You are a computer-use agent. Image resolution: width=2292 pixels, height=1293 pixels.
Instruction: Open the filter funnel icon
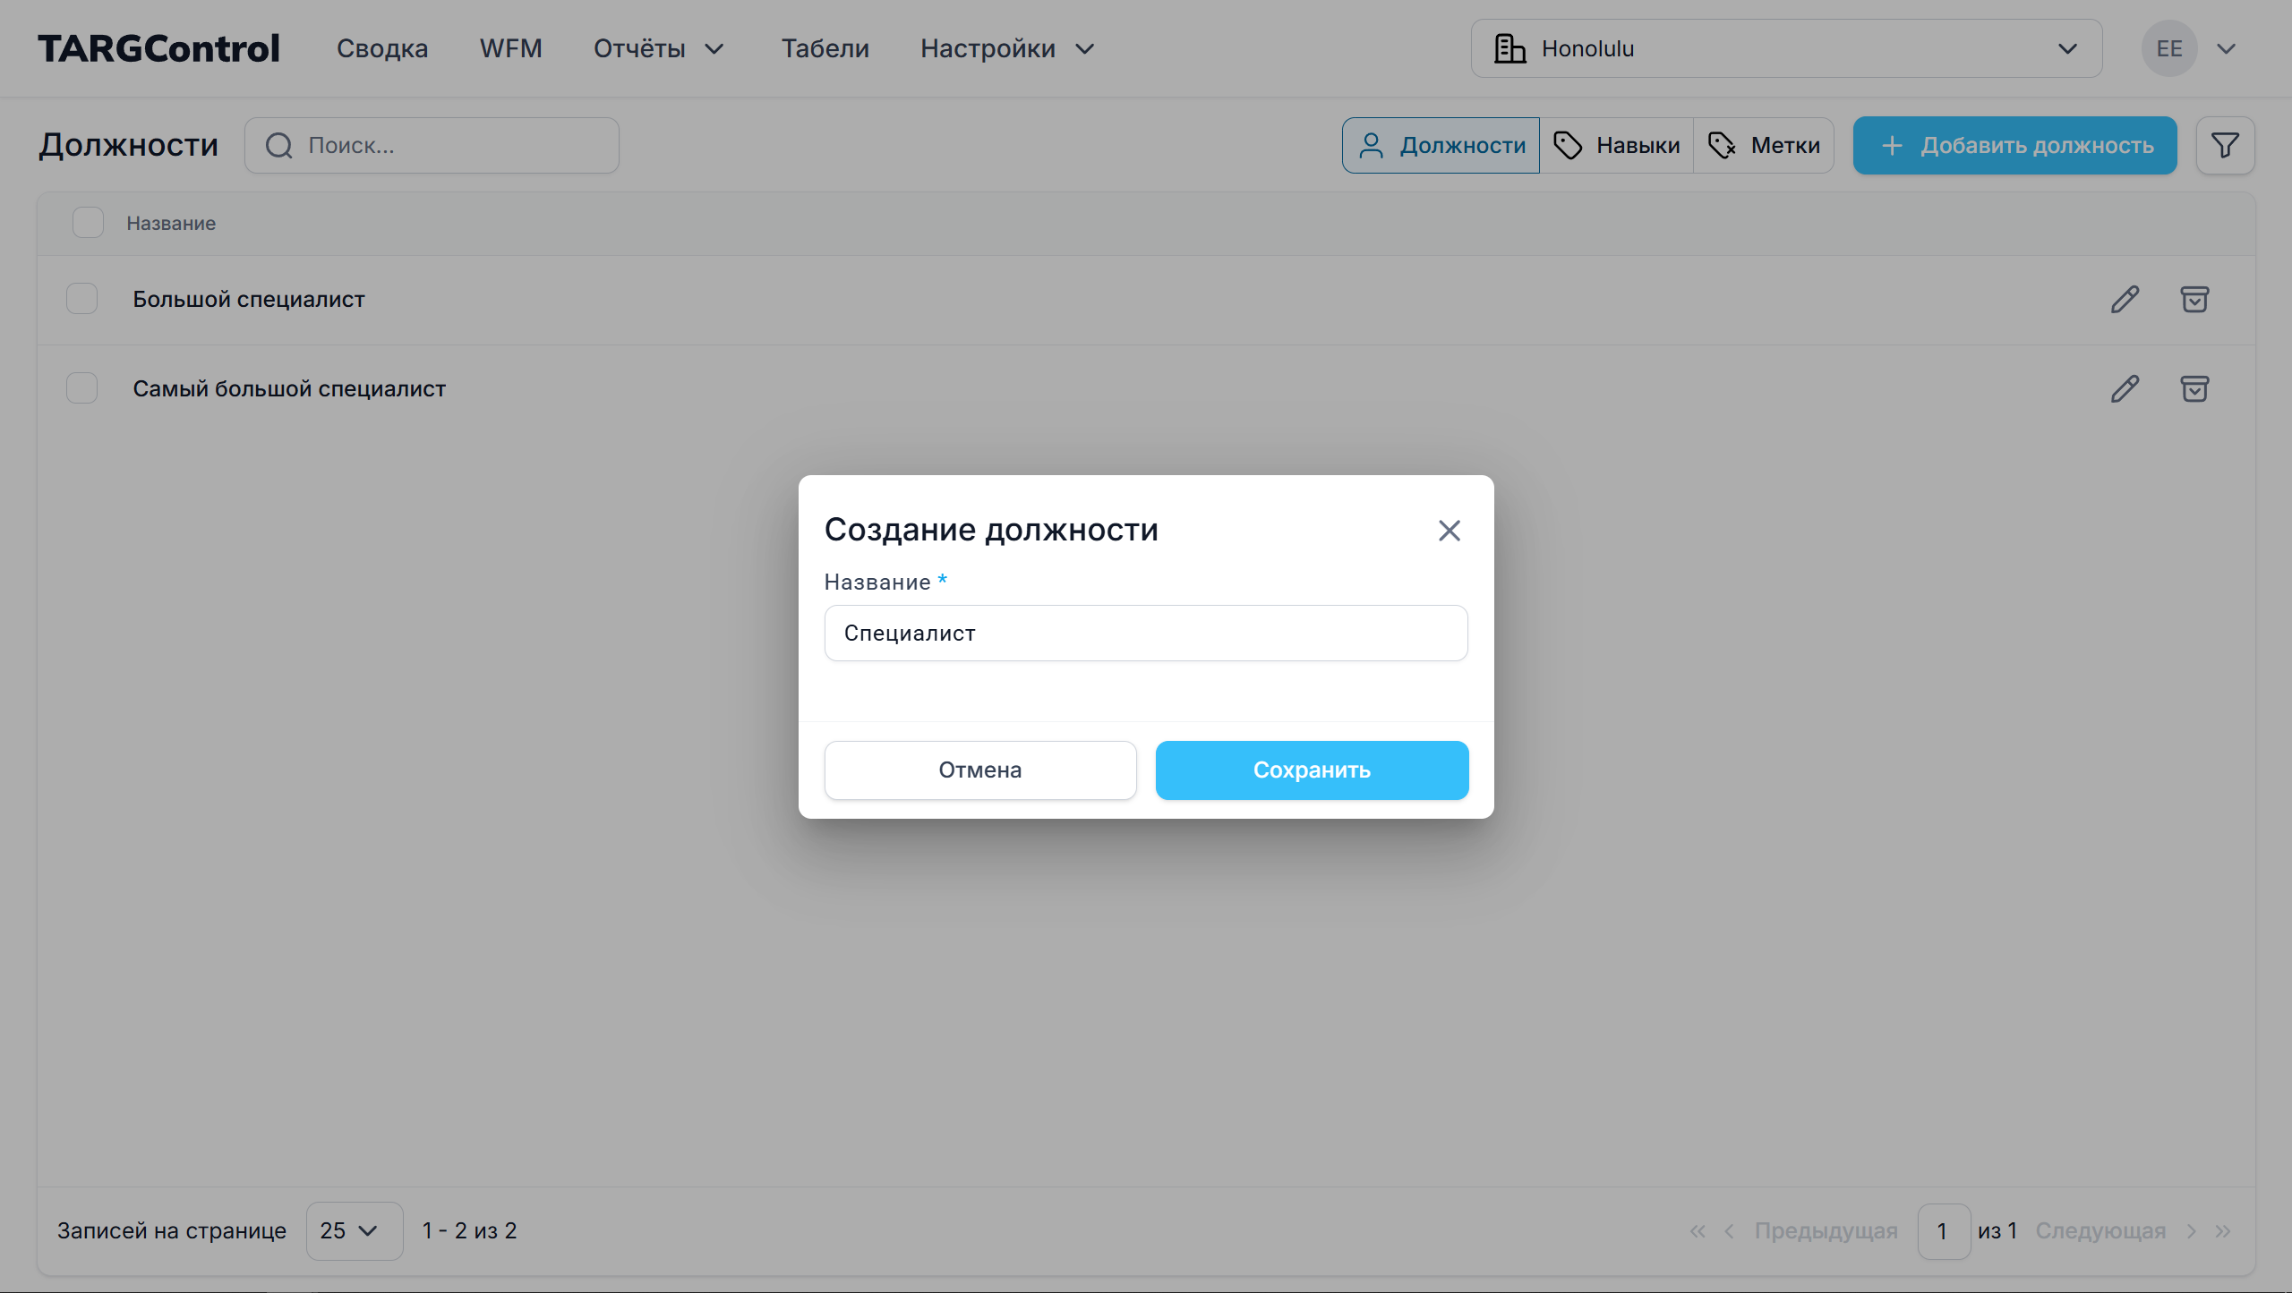(2225, 145)
